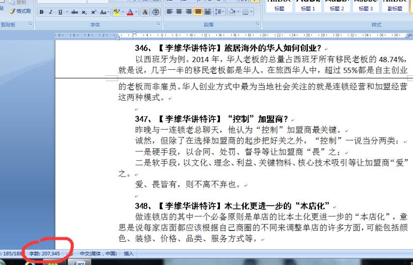Expand the underline style dropdown arrow
This screenshot has height=265, width=413.
point(67,12)
